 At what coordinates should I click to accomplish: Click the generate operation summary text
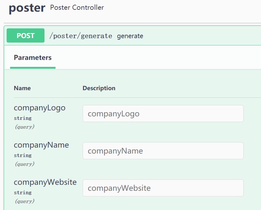click(x=130, y=36)
